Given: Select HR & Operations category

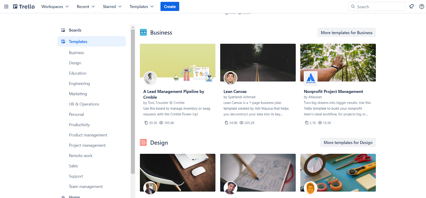Looking at the screenshot, I should coord(84,104).
